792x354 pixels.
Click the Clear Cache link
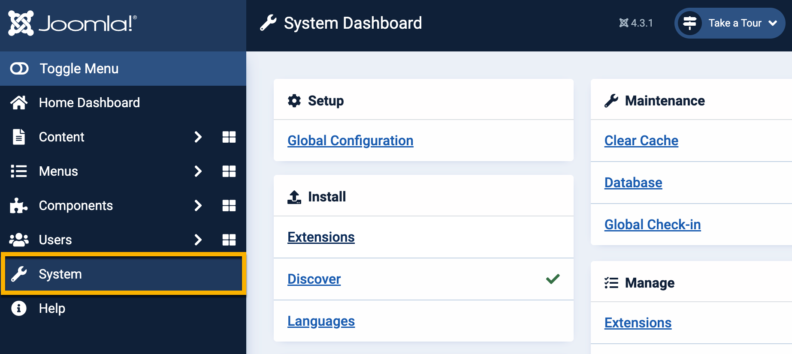(x=641, y=141)
